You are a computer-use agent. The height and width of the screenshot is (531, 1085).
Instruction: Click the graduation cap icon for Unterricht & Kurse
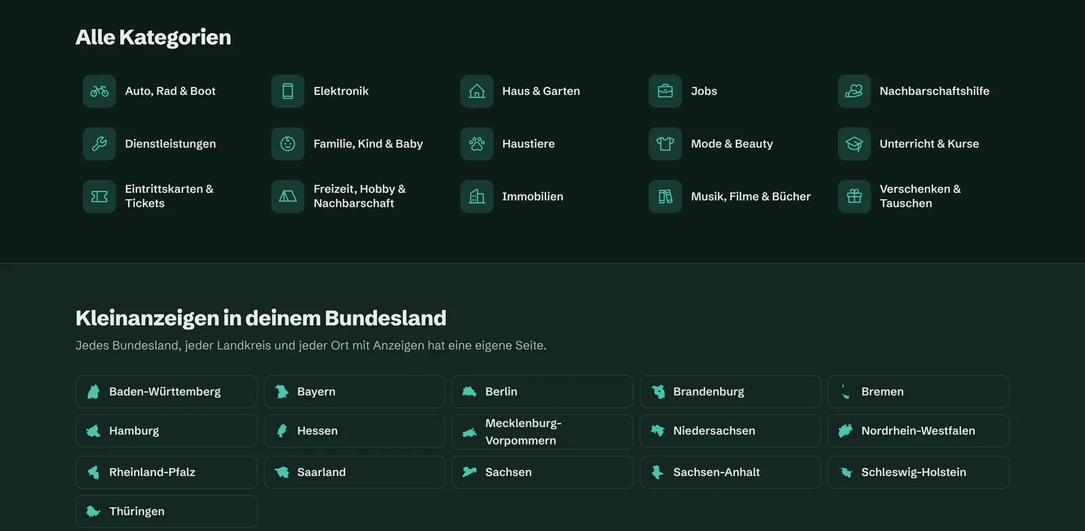854,144
